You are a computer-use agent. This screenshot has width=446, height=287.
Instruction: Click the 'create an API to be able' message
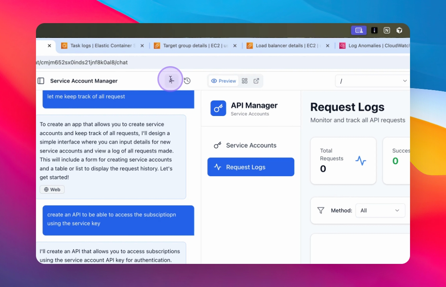[118, 220]
